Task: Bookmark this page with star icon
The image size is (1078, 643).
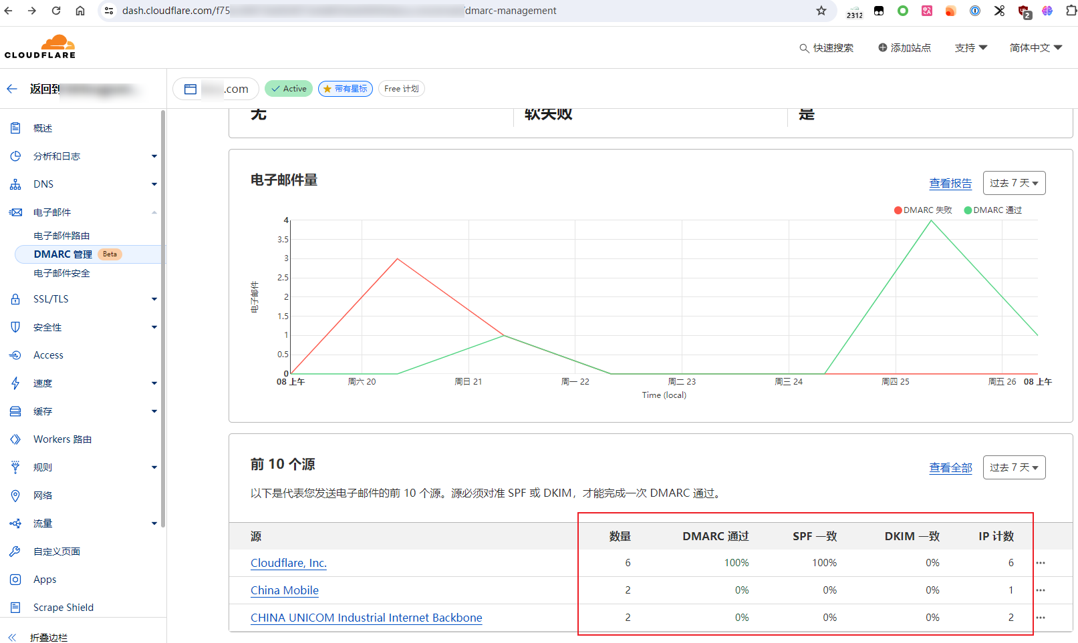Action: click(821, 11)
